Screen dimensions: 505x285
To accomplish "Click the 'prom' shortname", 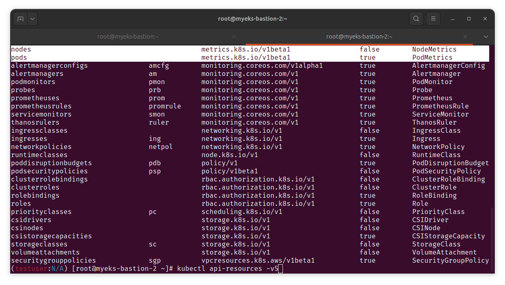I will click(157, 98).
